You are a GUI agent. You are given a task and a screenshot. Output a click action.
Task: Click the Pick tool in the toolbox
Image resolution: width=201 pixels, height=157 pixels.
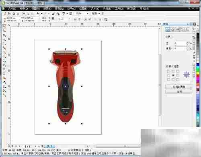tap(4, 27)
